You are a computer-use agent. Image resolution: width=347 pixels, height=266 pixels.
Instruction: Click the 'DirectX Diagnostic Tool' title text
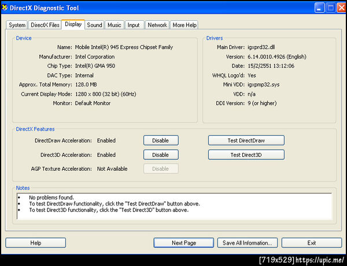[45, 8]
